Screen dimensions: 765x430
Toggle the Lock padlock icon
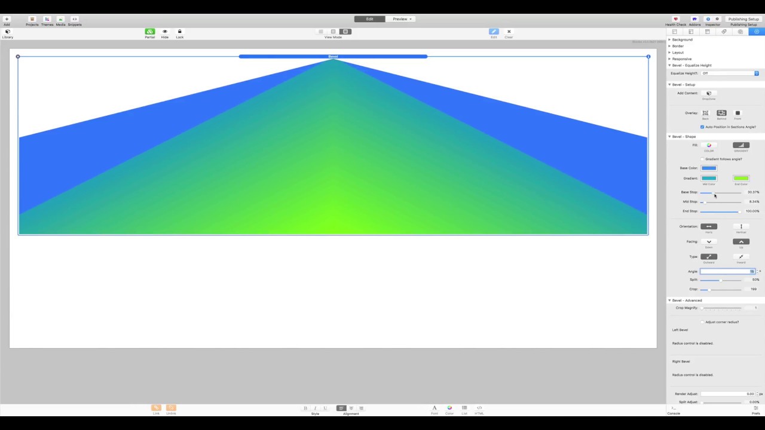[x=179, y=32]
